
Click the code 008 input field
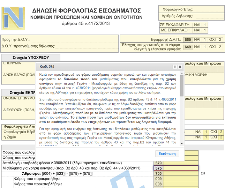coord(180,184)
